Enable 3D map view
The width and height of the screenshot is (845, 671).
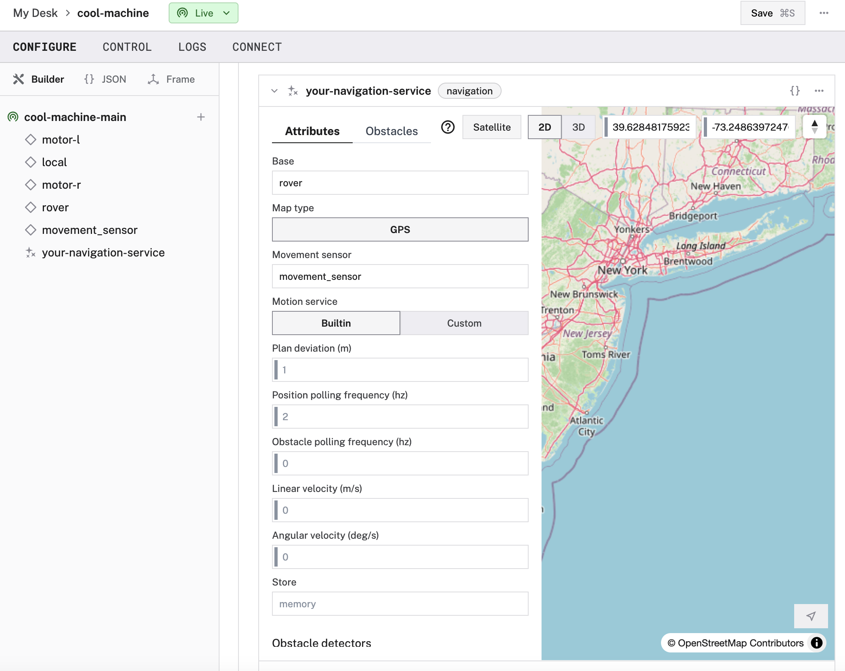pos(578,127)
